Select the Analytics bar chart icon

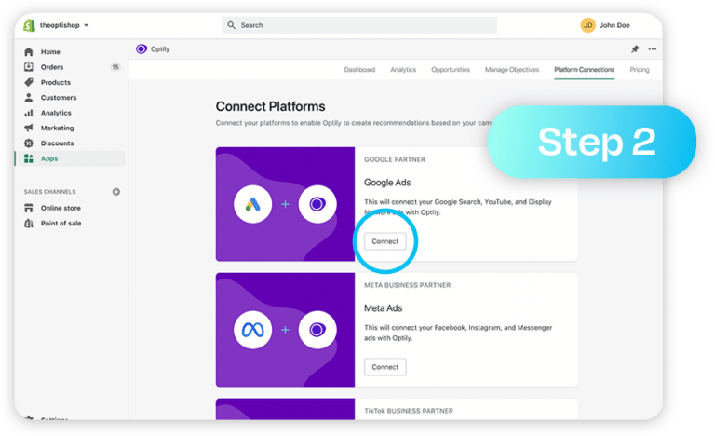click(29, 113)
